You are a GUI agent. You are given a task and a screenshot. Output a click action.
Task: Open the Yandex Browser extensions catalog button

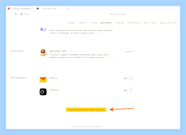click(86, 109)
